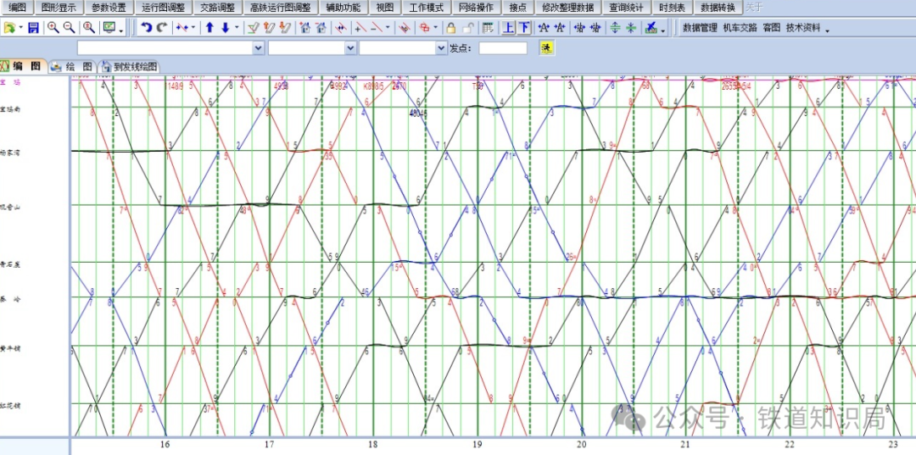The width and height of the screenshot is (916, 455).
Task: Click the 发点 text input field
Action: (502, 48)
